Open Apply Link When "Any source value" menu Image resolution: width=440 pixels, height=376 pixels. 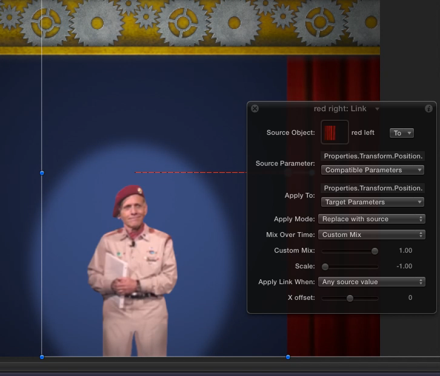pyautogui.click(x=372, y=282)
